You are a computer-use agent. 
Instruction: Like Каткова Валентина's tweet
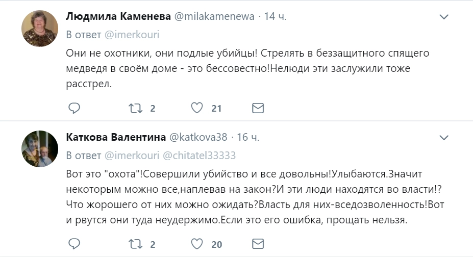pyautogui.click(x=197, y=244)
